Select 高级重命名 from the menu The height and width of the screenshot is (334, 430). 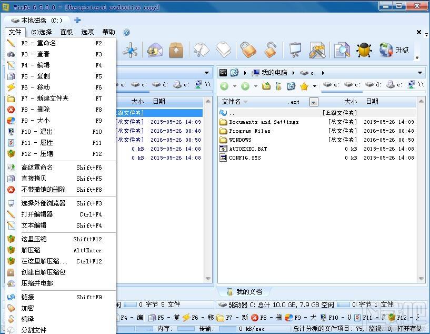[x=61, y=168]
